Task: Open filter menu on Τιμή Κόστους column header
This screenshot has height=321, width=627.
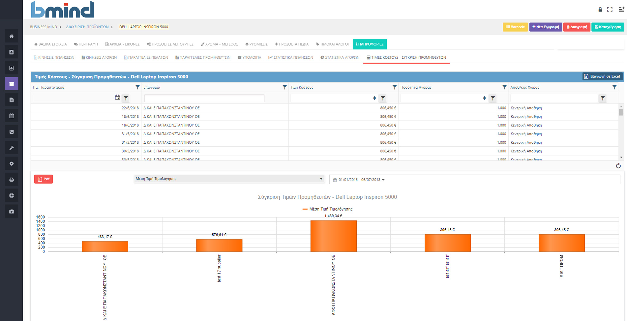Action: pyautogui.click(x=394, y=87)
